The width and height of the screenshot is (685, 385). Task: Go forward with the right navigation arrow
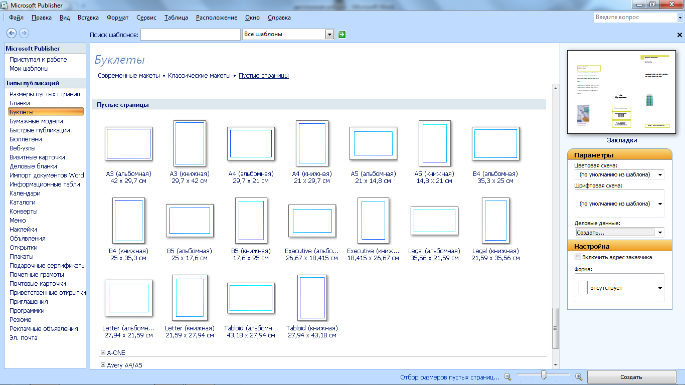tap(24, 33)
